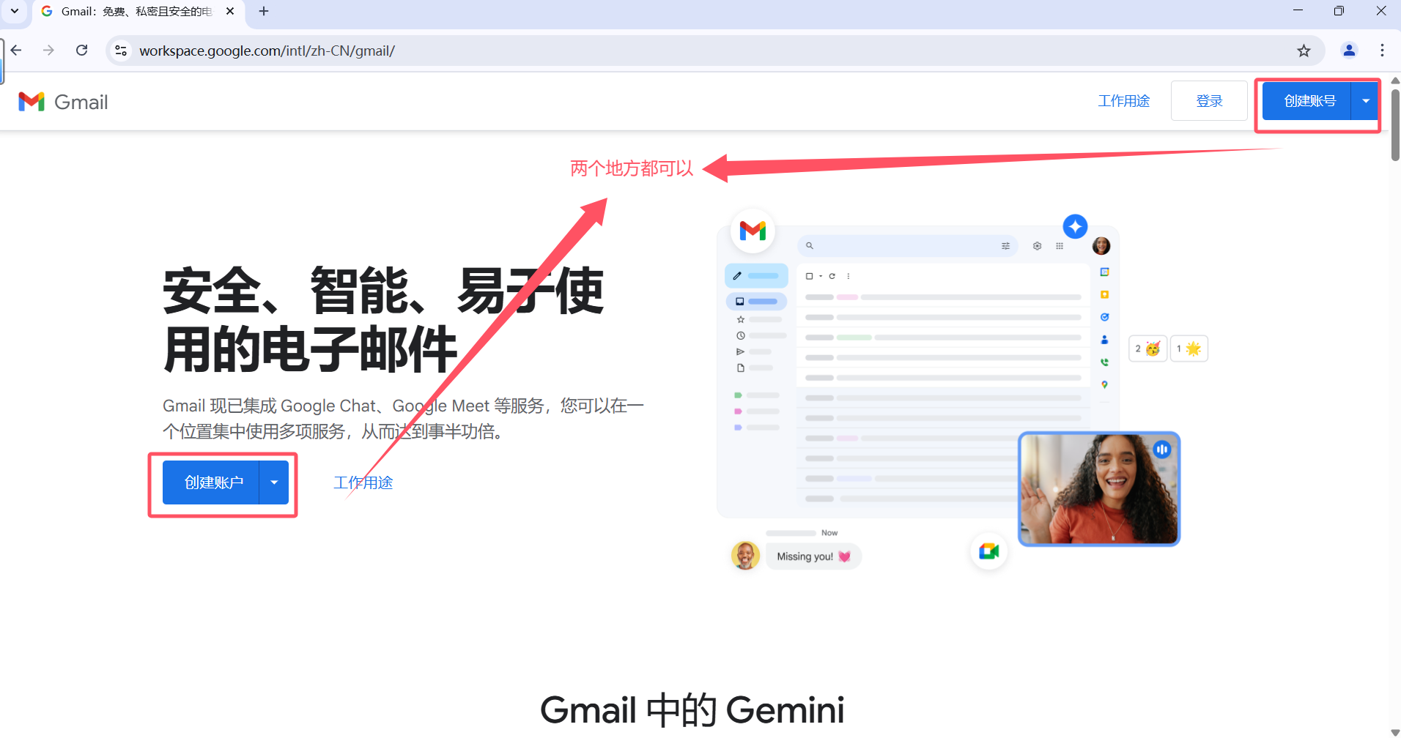Click the sent arrow icon in mock sidebar
1401x738 pixels.
[x=740, y=351]
